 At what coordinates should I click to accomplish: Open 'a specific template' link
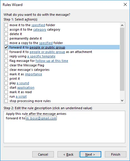click(x=41, y=56)
